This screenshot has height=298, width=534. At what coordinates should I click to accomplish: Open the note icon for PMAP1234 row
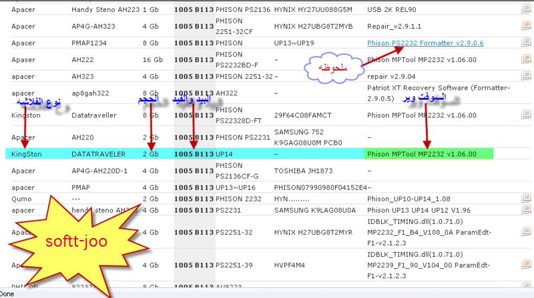coord(526,43)
